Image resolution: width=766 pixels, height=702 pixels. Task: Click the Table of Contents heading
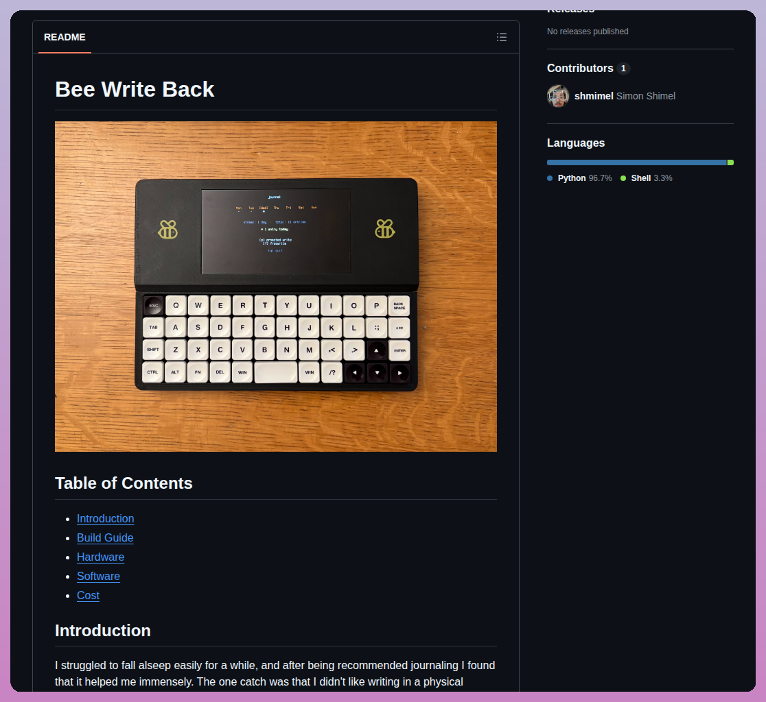pyautogui.click(x=124, y=483)
